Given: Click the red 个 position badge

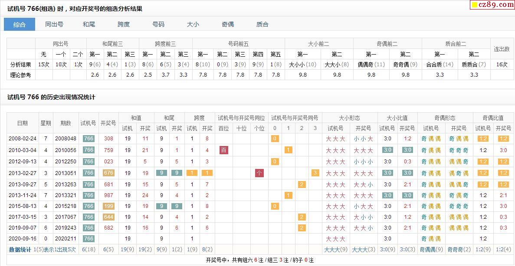Looking at the screenshot, I should tap(259, 173).
